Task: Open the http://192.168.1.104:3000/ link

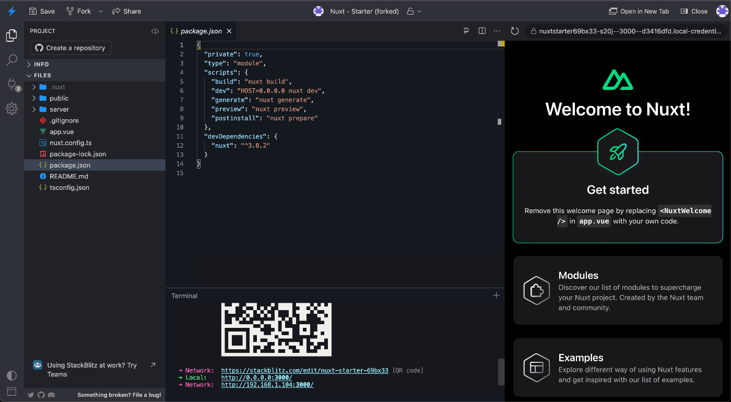Action: [267, 385]
